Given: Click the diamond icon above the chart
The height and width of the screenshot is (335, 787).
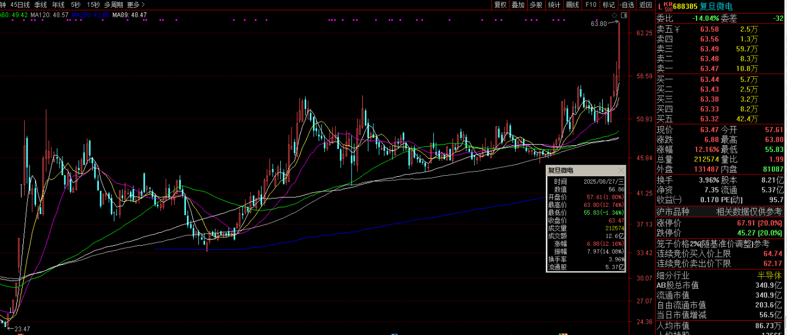Looking at the screenshot, I should pos(614,15).
